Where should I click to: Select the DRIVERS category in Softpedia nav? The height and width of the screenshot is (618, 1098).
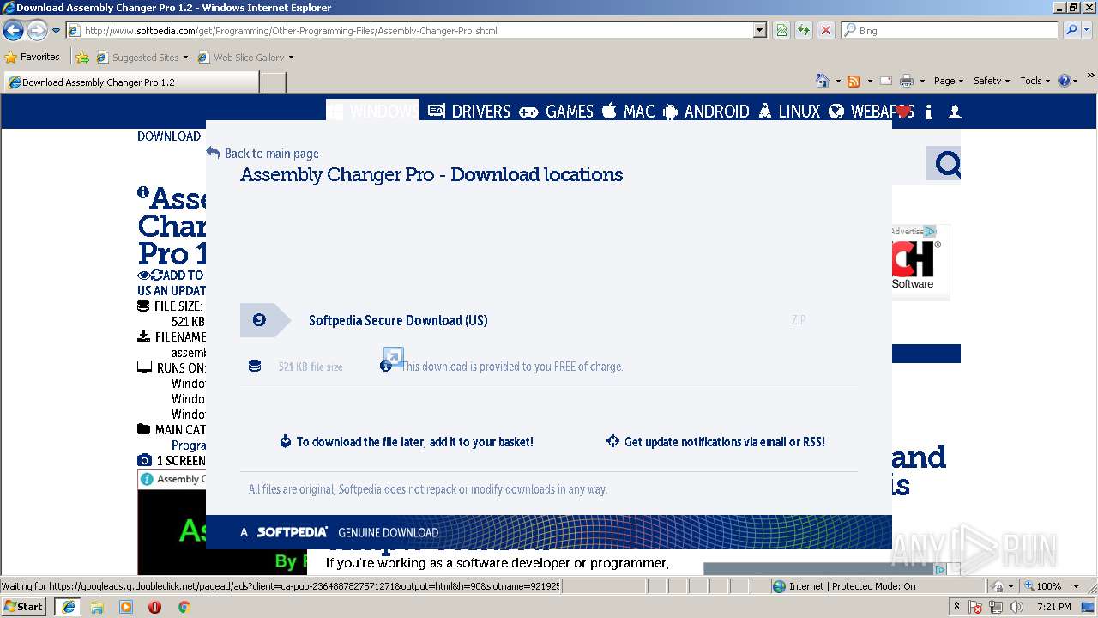469,112
